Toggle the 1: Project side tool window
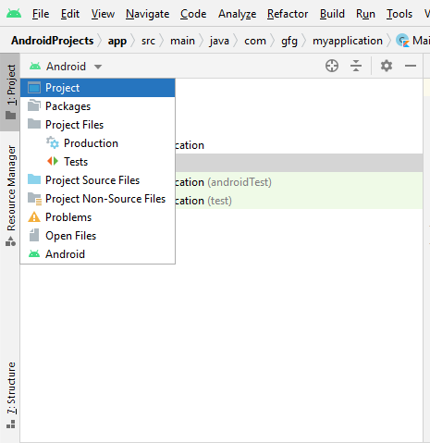This screenshot has height=443, width=430. click(10, 92)
